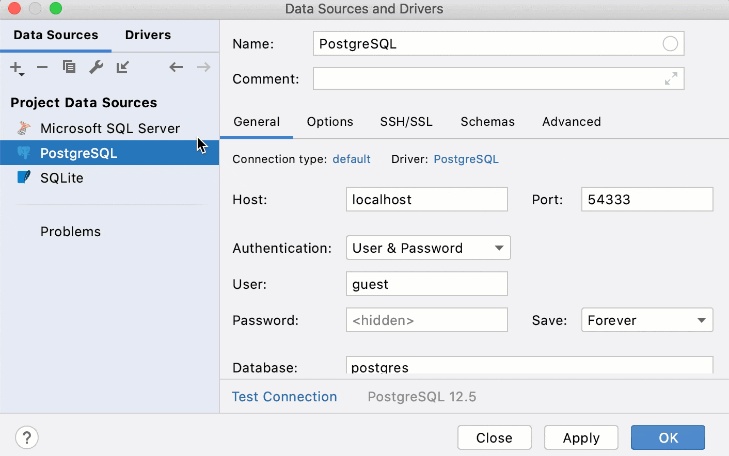This screenshot has height=456, width=729.
Task: Remove selected data source using the minus icon
Action: 42,67
